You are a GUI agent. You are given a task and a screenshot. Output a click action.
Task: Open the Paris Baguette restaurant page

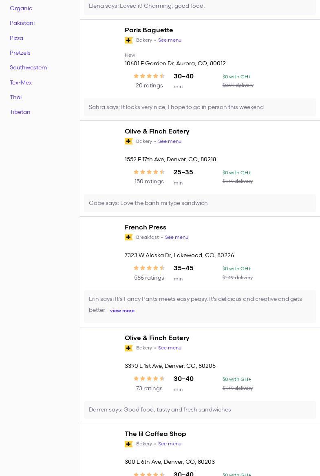149,30
